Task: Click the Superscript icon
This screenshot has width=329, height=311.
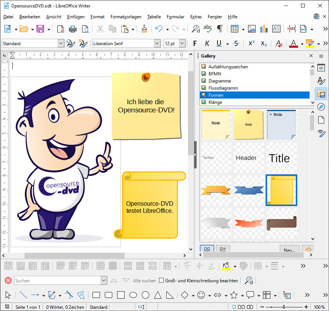Action: 251,43
